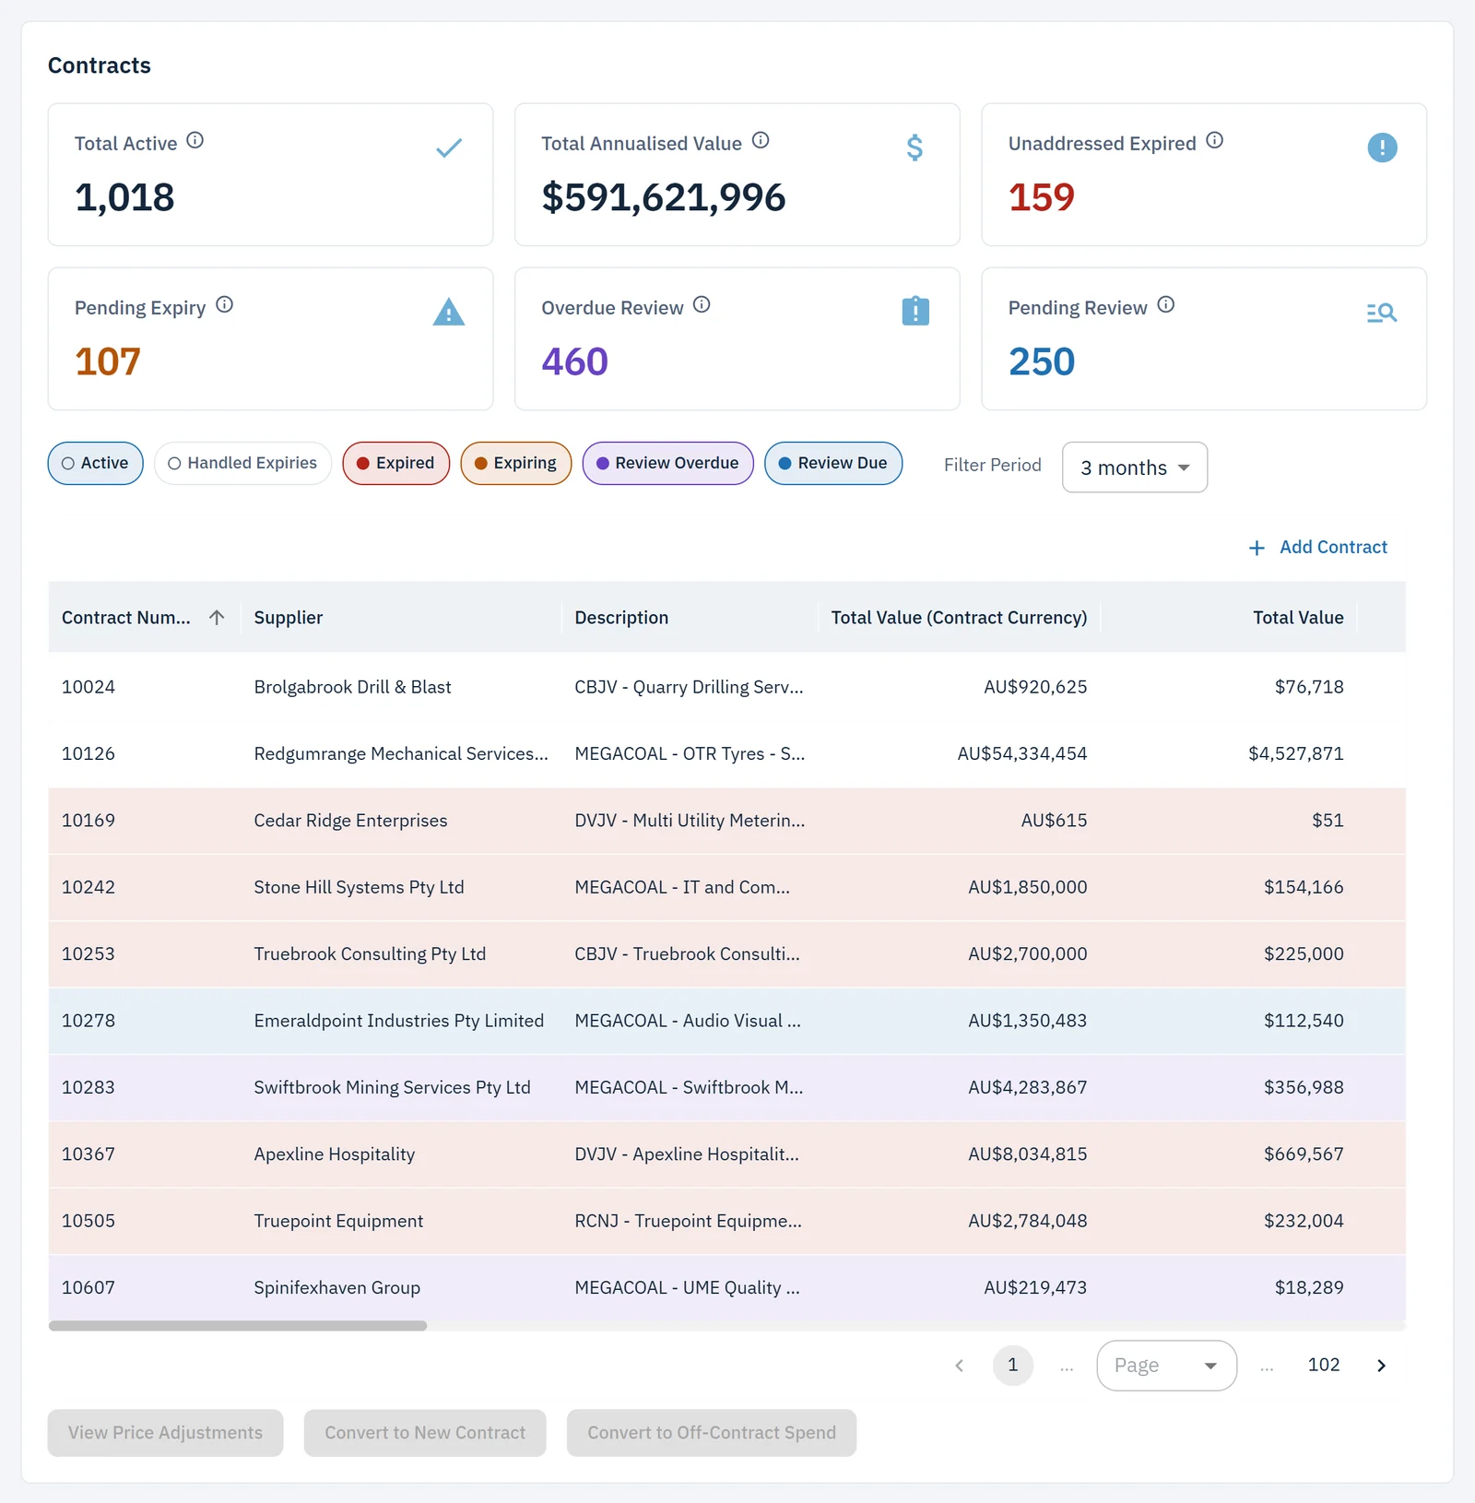1475x1503 pixels.
Task: Toggle the Handled Expiries filter chip
Action: (243, 463)
